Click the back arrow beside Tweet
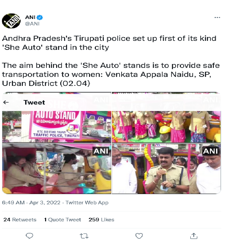This screenshot has height=240, width=229. 6,102
